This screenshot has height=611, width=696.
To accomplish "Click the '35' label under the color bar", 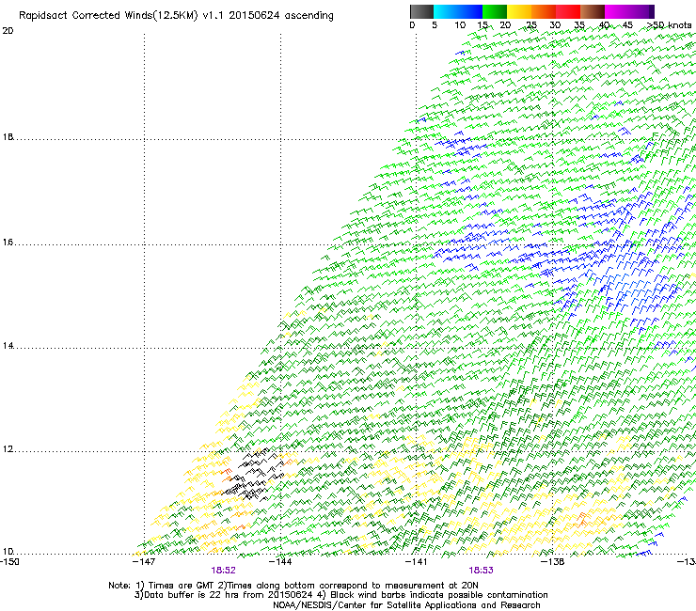I will coord(579,25).
